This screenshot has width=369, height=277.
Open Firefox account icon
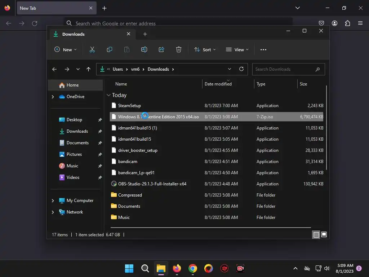click(x=334, y=23)
